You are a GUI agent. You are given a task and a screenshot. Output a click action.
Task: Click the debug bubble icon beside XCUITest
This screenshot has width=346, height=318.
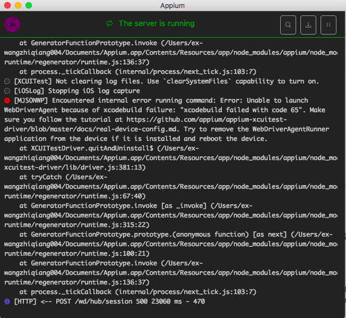(7, 81)
